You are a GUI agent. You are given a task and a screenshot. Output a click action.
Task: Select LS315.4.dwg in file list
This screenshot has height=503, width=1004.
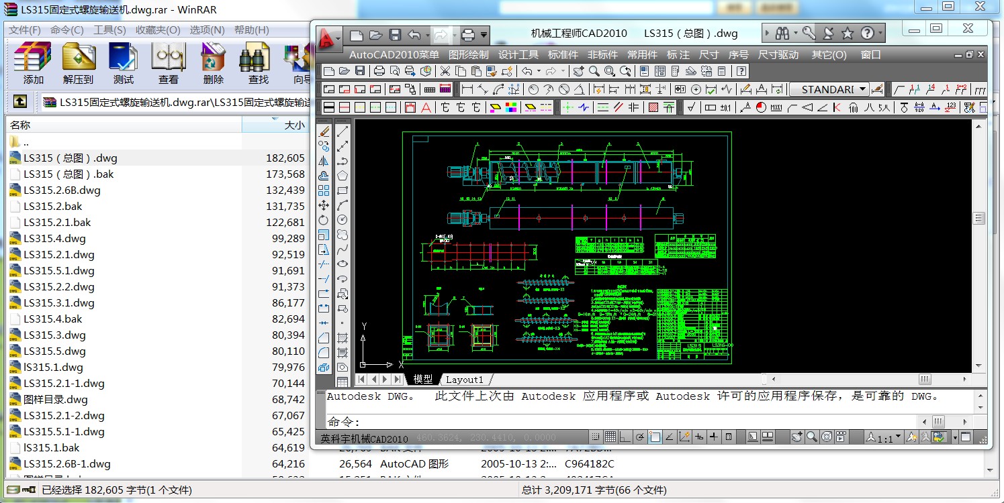pyautogui.click(x=54, y=238)
